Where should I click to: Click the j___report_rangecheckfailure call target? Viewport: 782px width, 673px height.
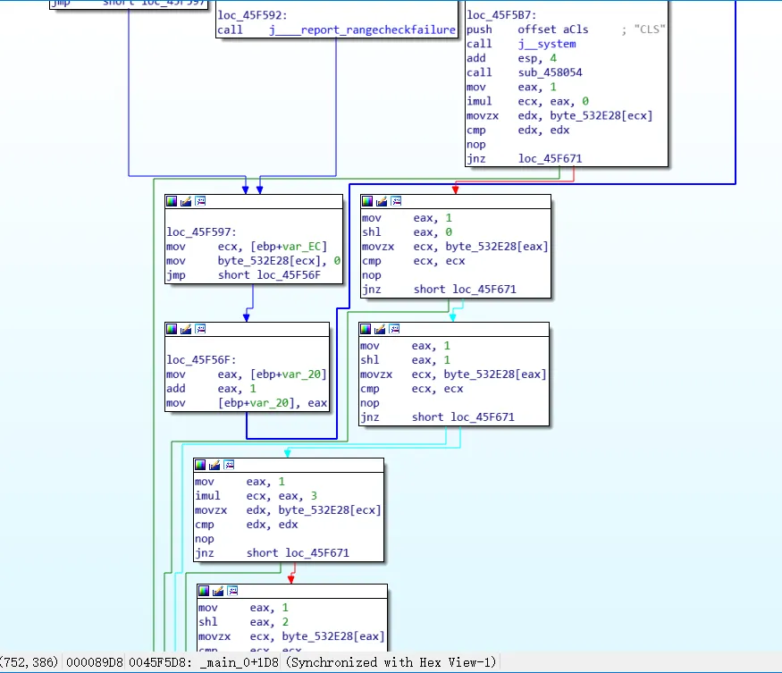click(x=362, y=29)
